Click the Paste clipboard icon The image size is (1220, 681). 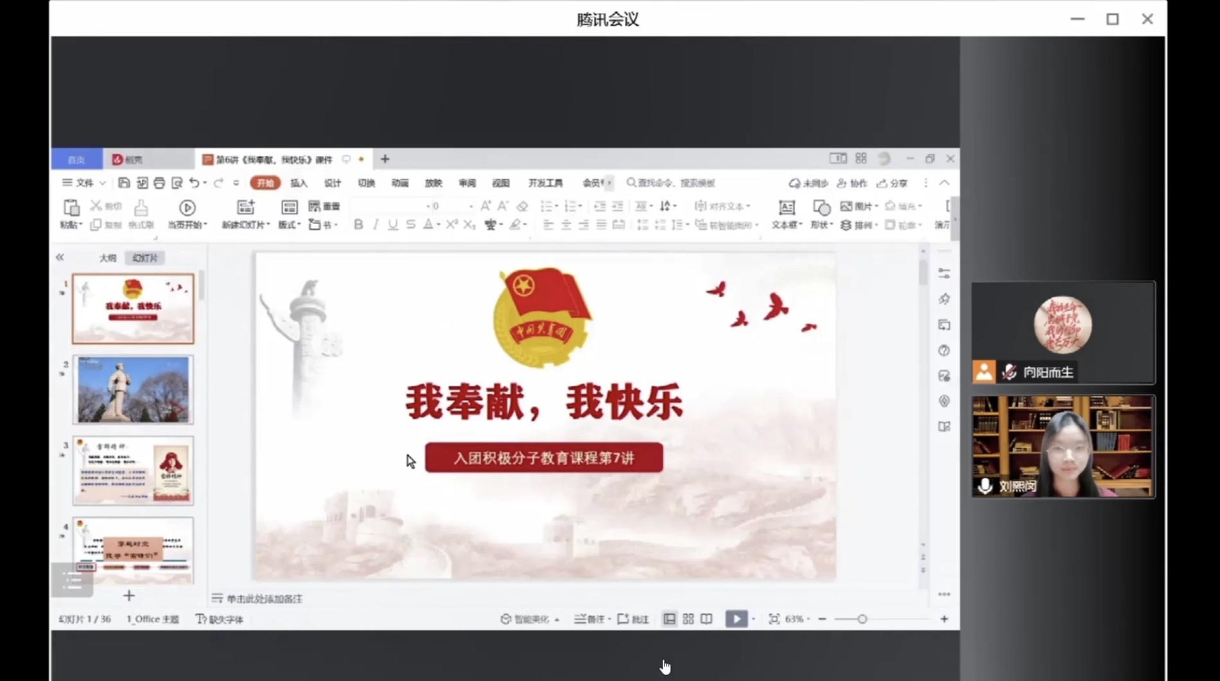[x=71, y=207]
